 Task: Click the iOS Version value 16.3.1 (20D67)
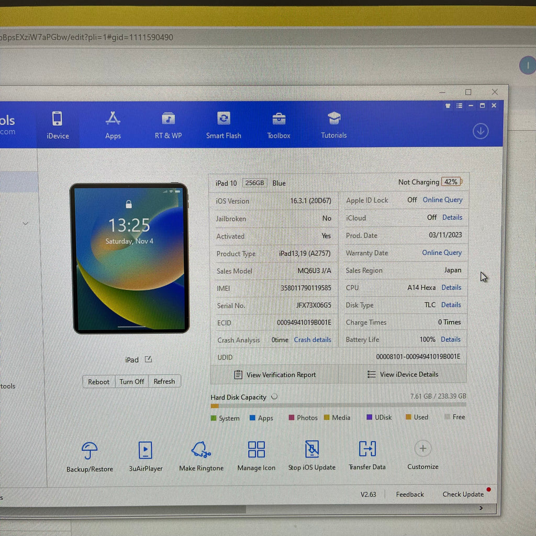pyautogui.click(x=310, y=200)
